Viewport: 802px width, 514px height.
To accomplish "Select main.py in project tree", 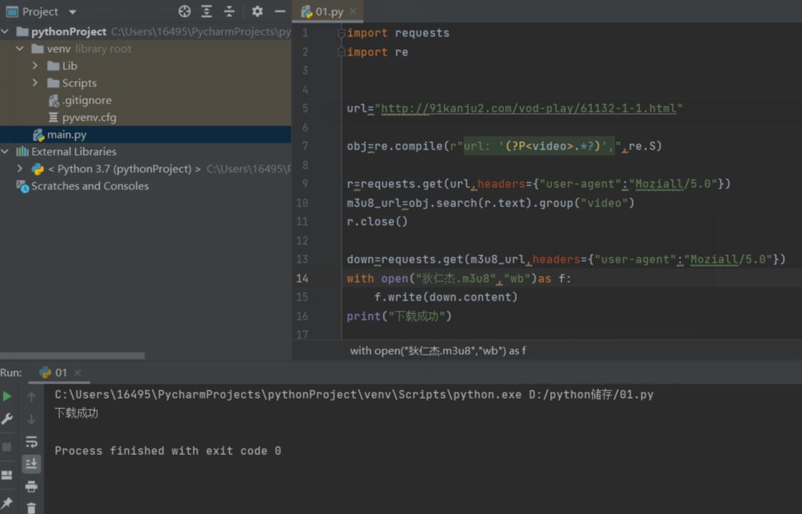I will pos(66,135).
